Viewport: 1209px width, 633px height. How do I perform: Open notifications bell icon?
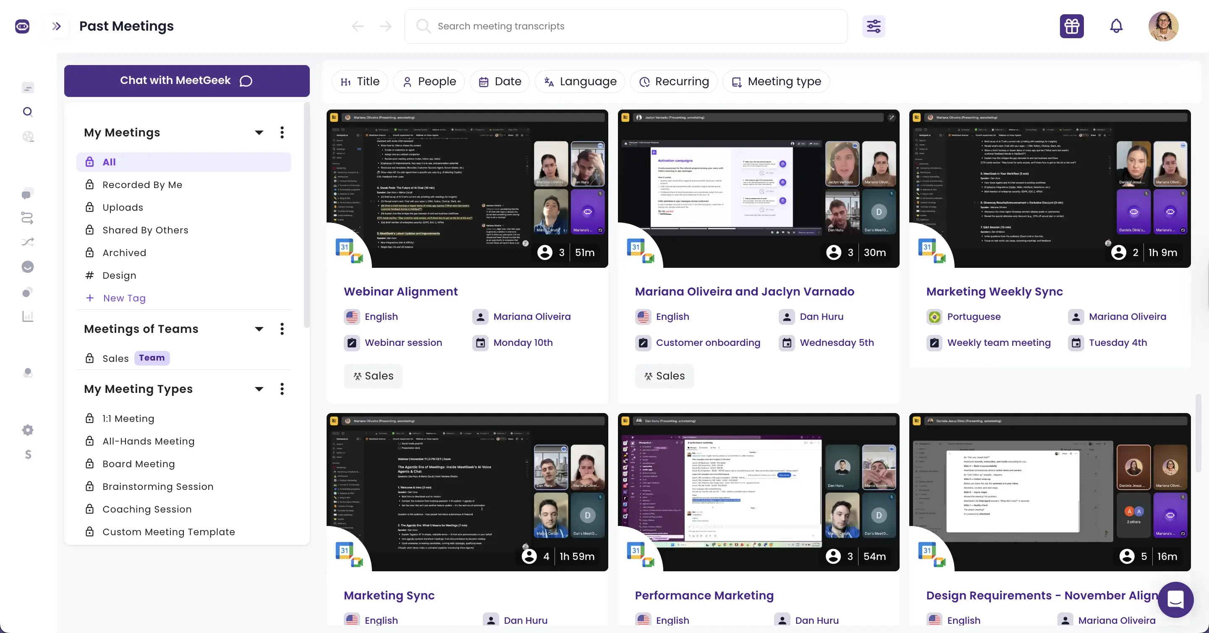[x=1117, y=26]
